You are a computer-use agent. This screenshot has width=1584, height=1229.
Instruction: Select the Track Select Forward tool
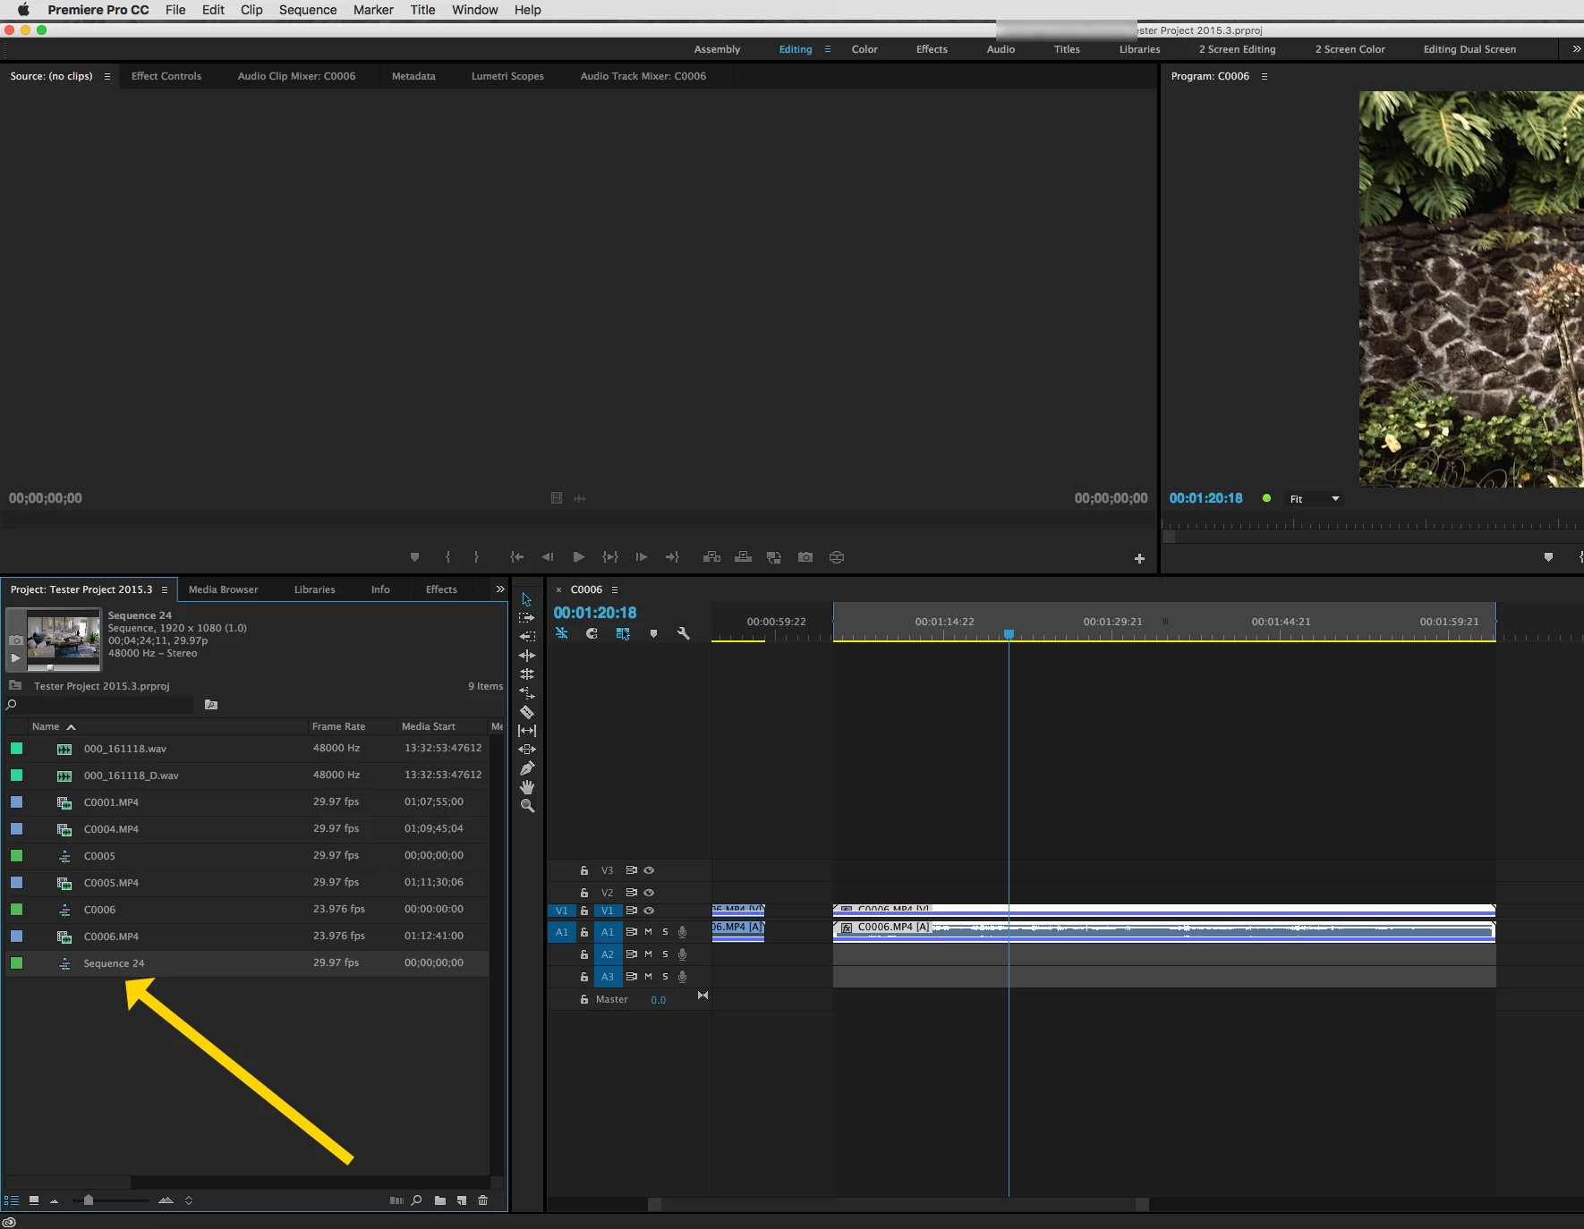point(527,618)
